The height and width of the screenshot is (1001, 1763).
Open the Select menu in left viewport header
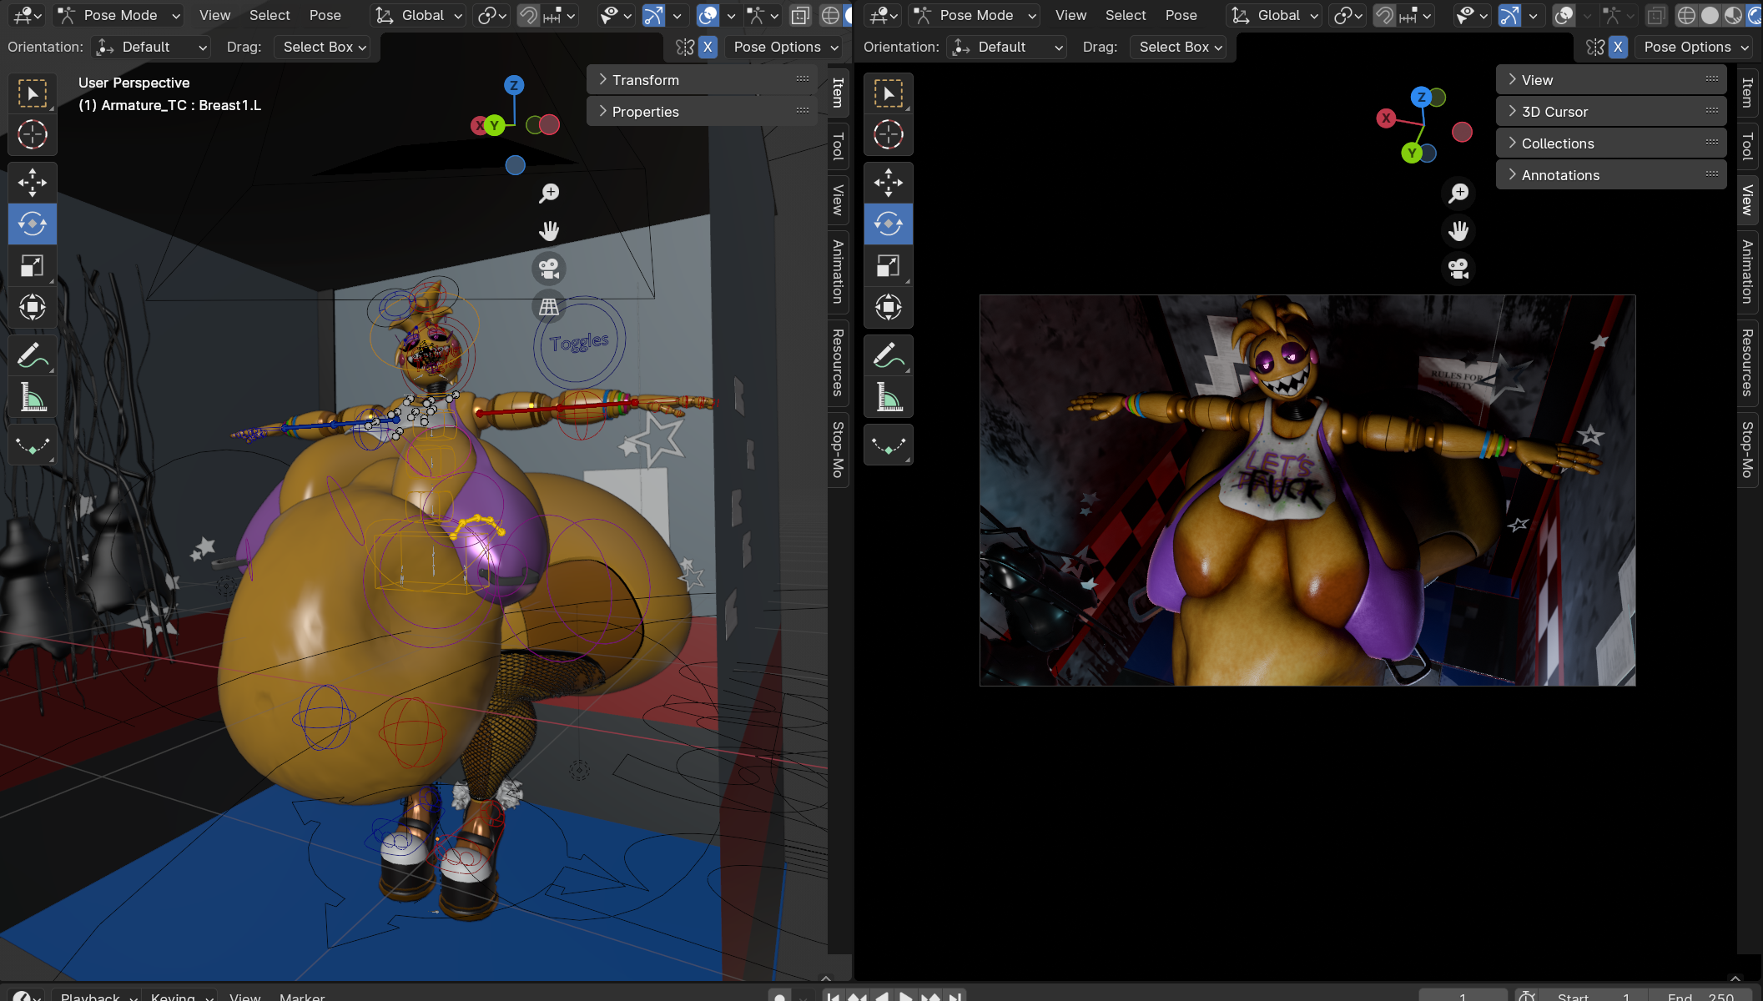tap(269, 15)
